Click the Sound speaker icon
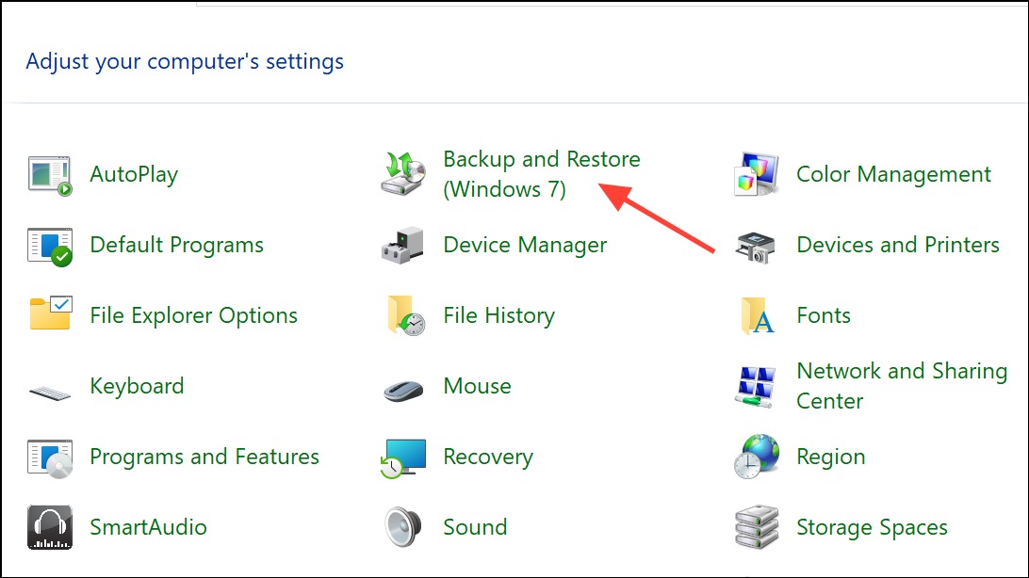The image size is (1029, 578). (x=404, y=527)
